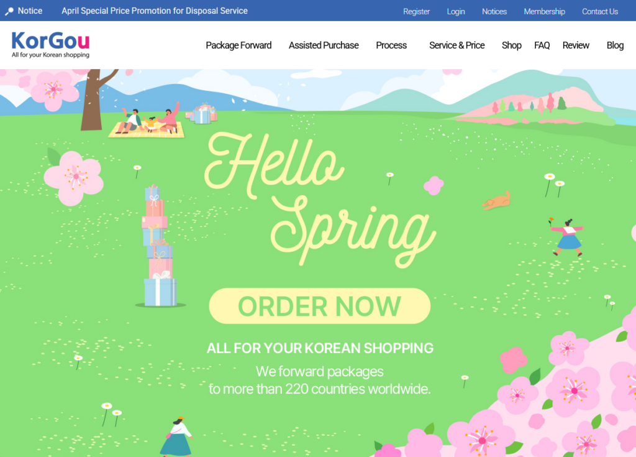Click the Notice megaphone icon
The image size is (636, 457).
tap(9, 11)
